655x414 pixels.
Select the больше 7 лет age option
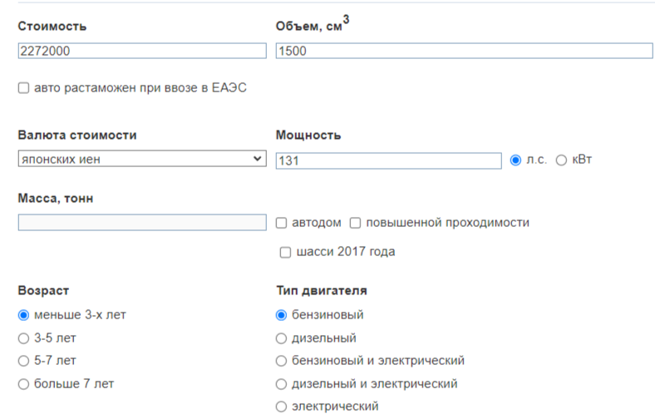[24, 384]
